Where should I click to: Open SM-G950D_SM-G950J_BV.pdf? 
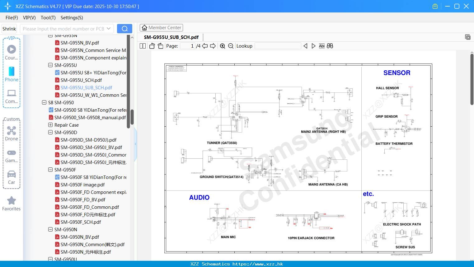pyautogui.click(x=91, y=147)
